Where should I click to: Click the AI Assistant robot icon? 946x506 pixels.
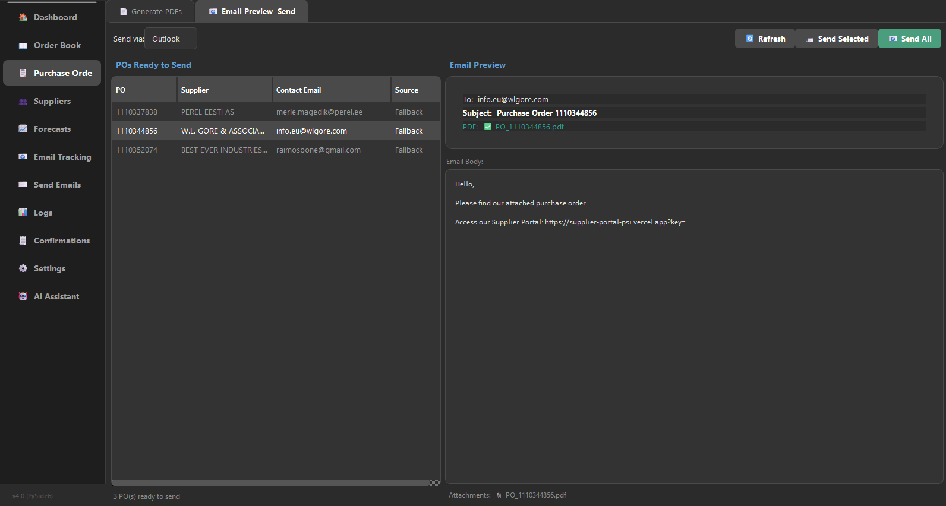click(23, 296)
